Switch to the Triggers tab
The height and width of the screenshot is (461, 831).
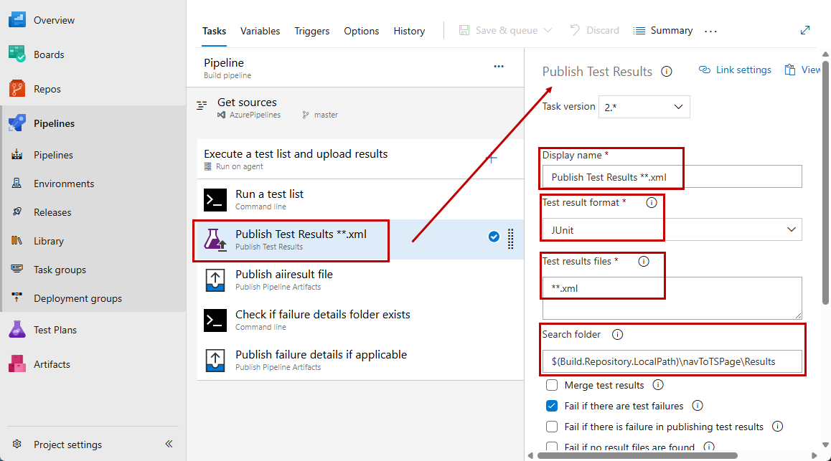(312, 31)
